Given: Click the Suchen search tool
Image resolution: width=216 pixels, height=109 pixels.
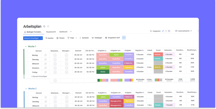Looking at the screenshot, I should (x=49, y=38).
